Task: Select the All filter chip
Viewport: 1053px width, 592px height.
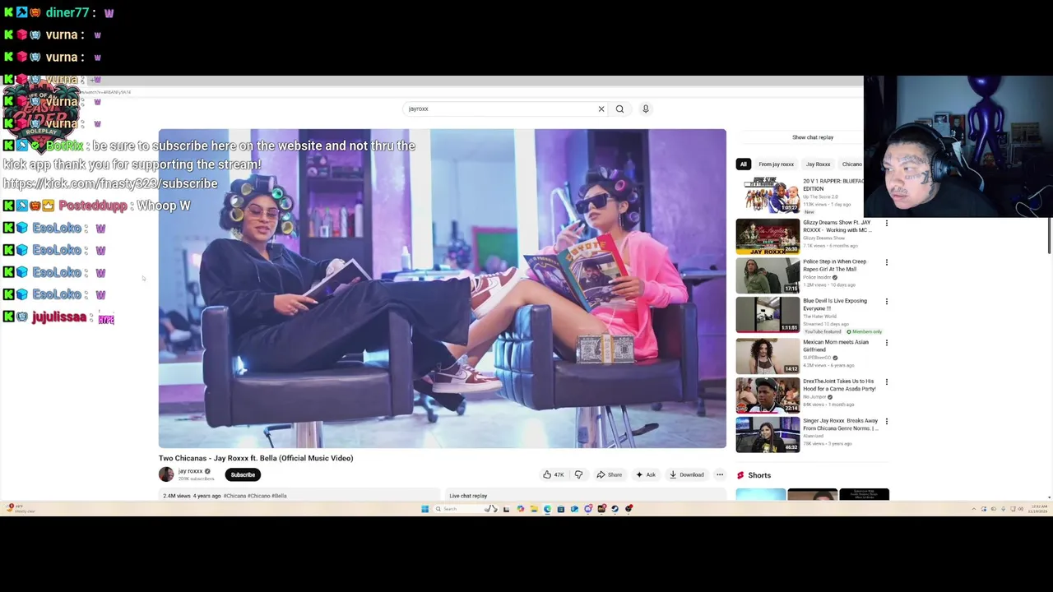Action: (743, 164)
